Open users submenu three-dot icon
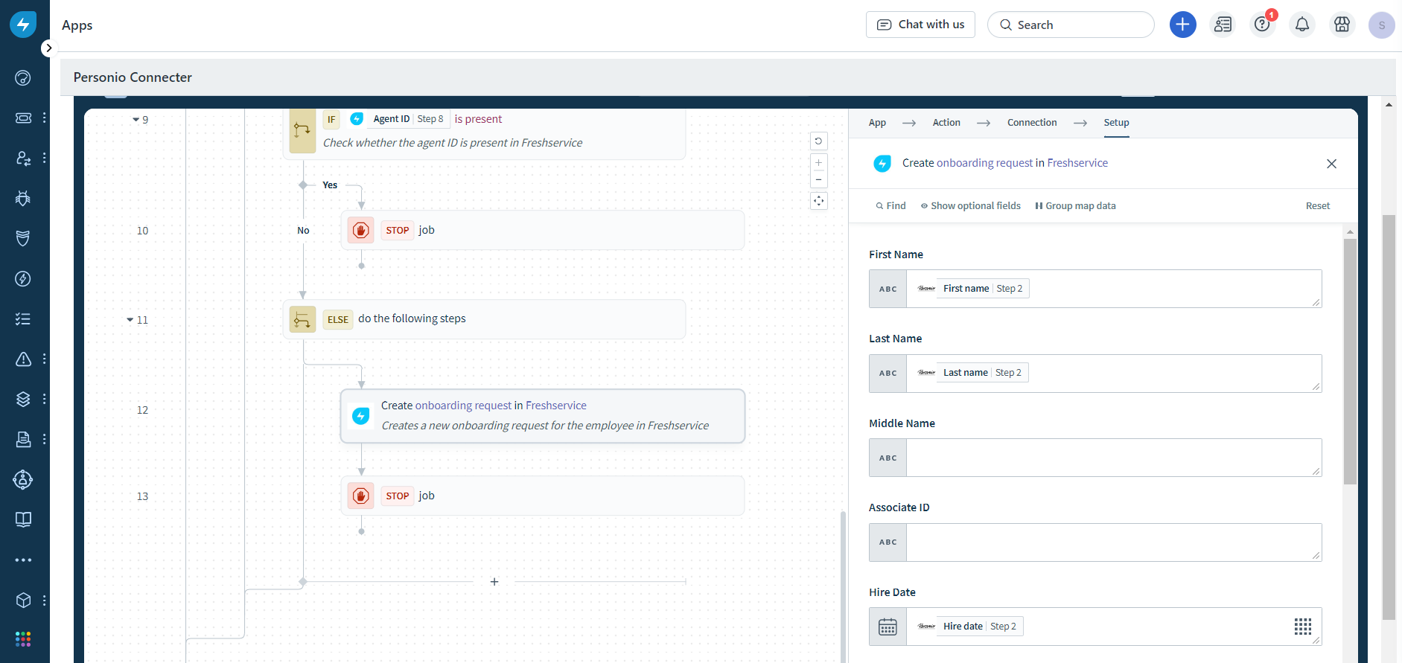This screenshot has width=1402, height=663. click(x=45, y=158)
